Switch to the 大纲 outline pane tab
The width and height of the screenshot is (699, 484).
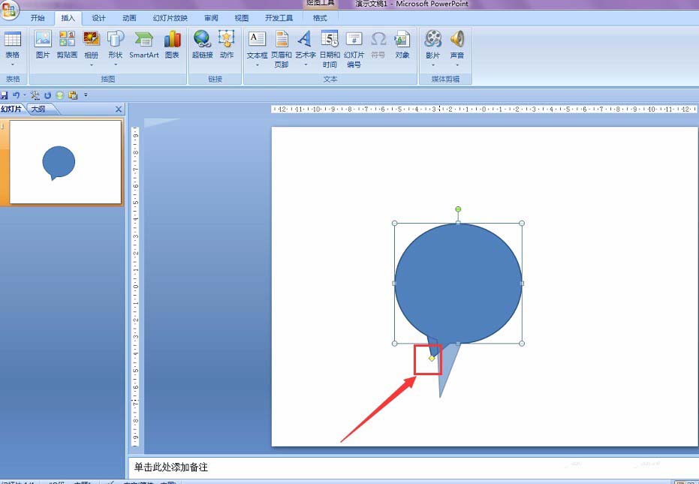(x=39, y=109)
